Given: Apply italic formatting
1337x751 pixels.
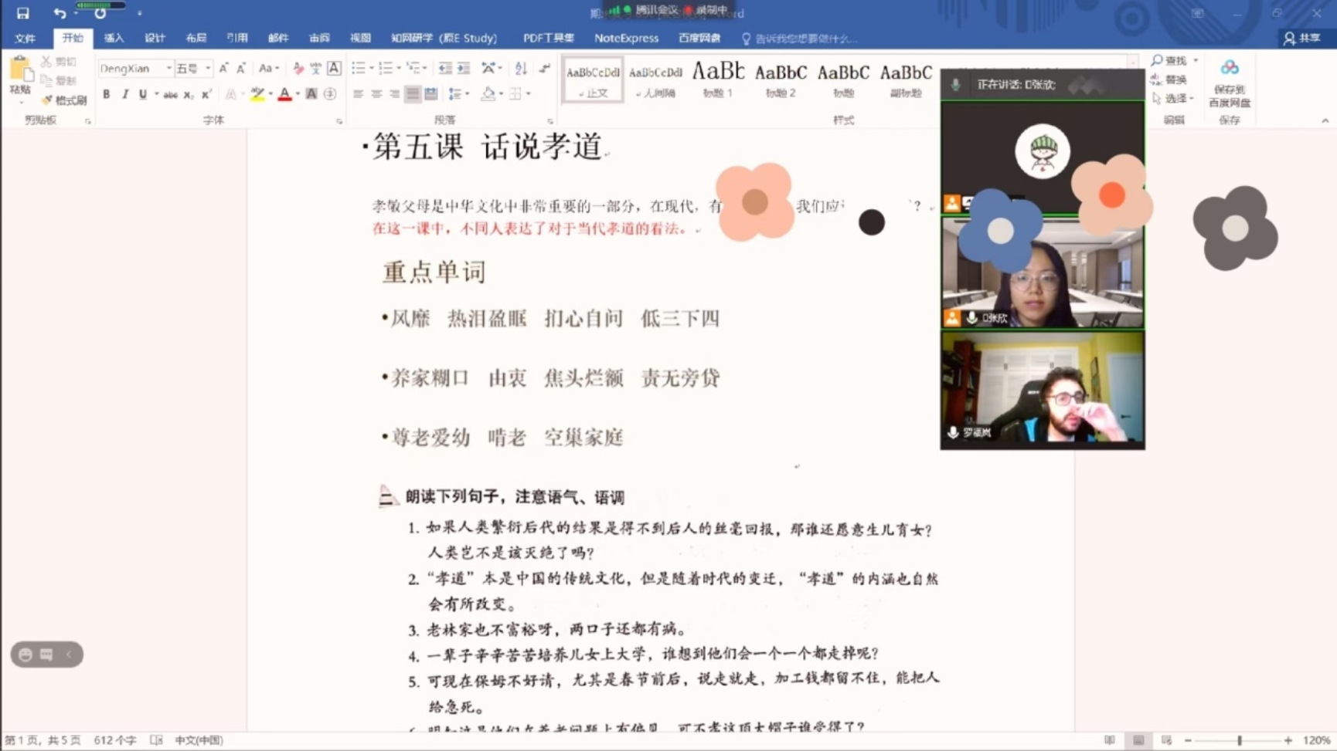Looking at the screenshot, I should 124,96.
